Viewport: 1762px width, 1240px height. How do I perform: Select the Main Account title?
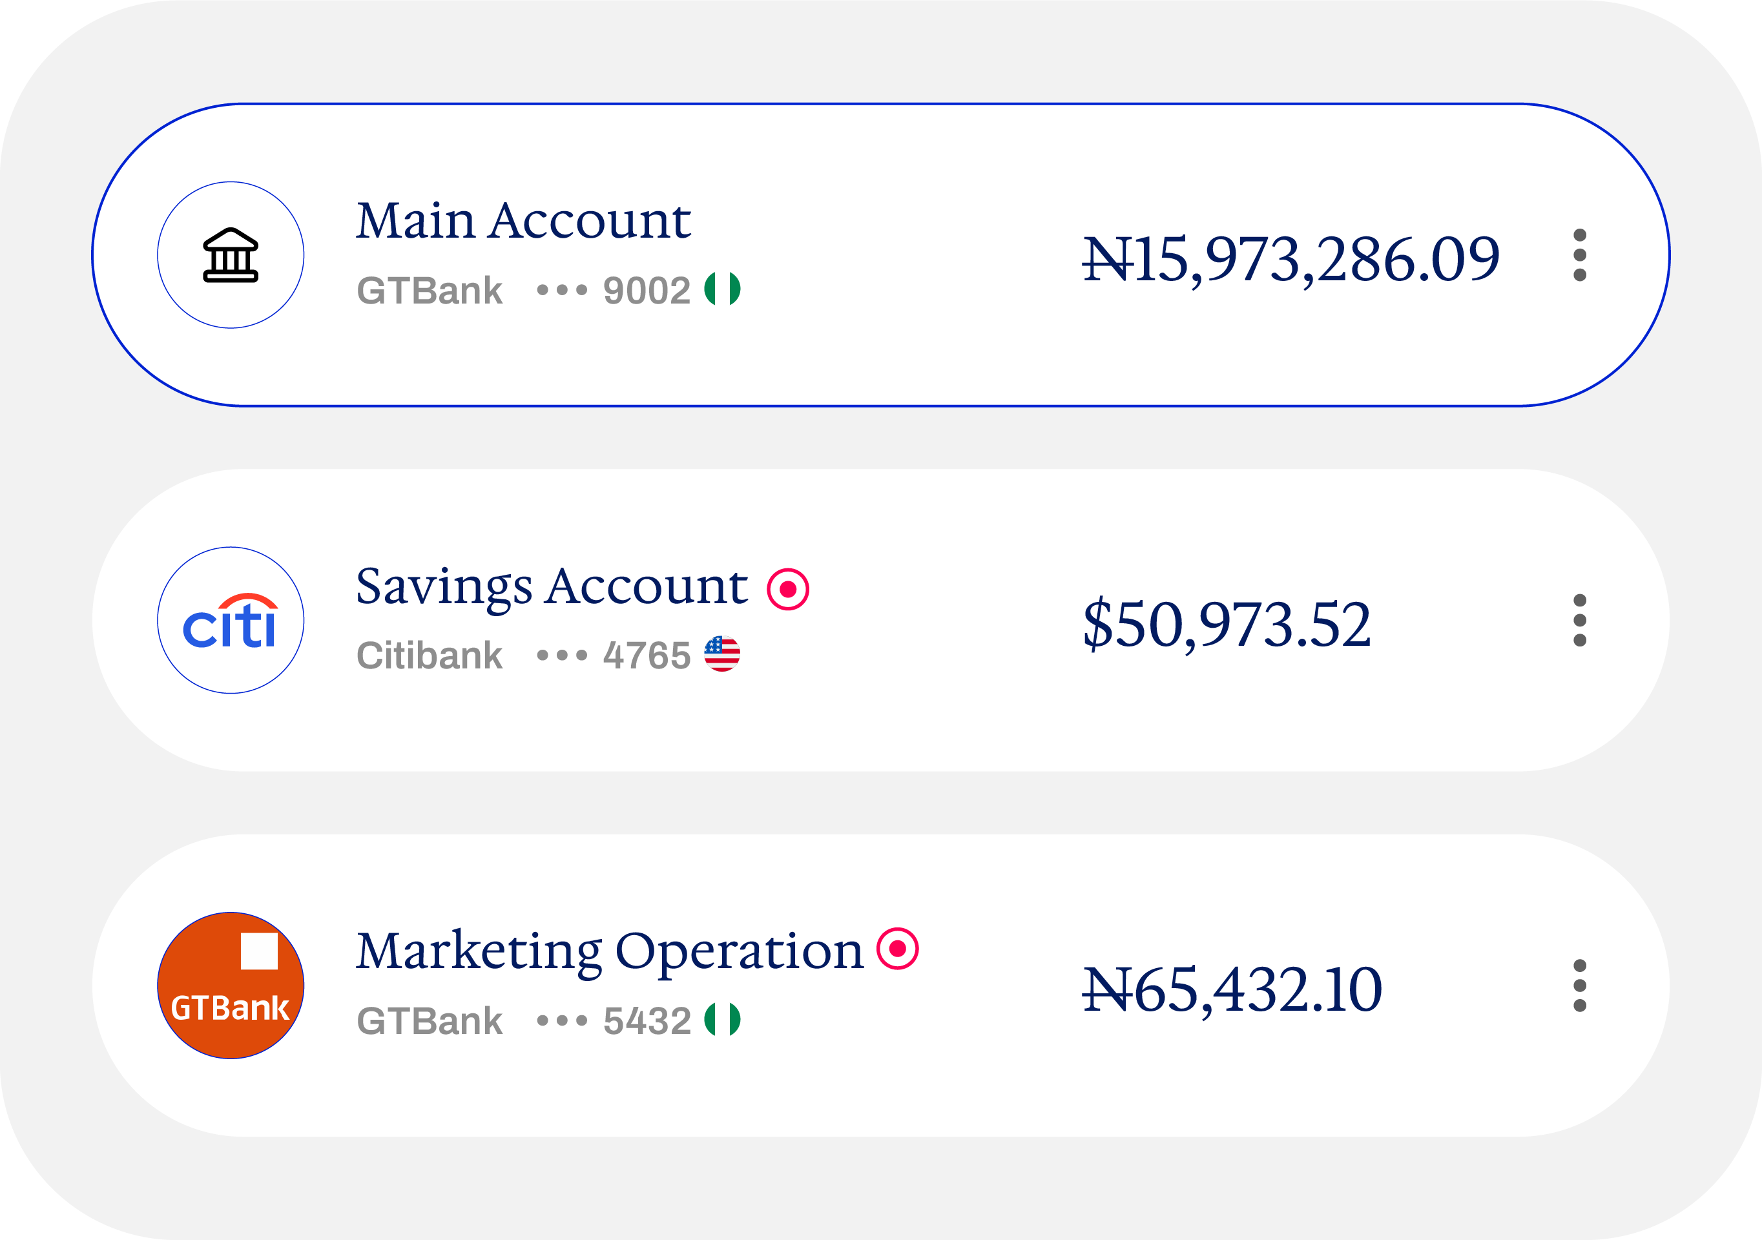(x=523, y=220)
